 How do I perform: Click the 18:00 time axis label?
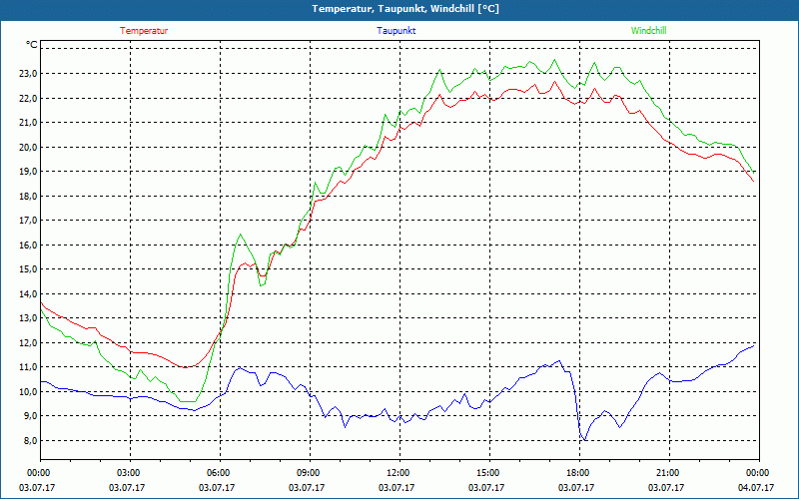point(579,473)
